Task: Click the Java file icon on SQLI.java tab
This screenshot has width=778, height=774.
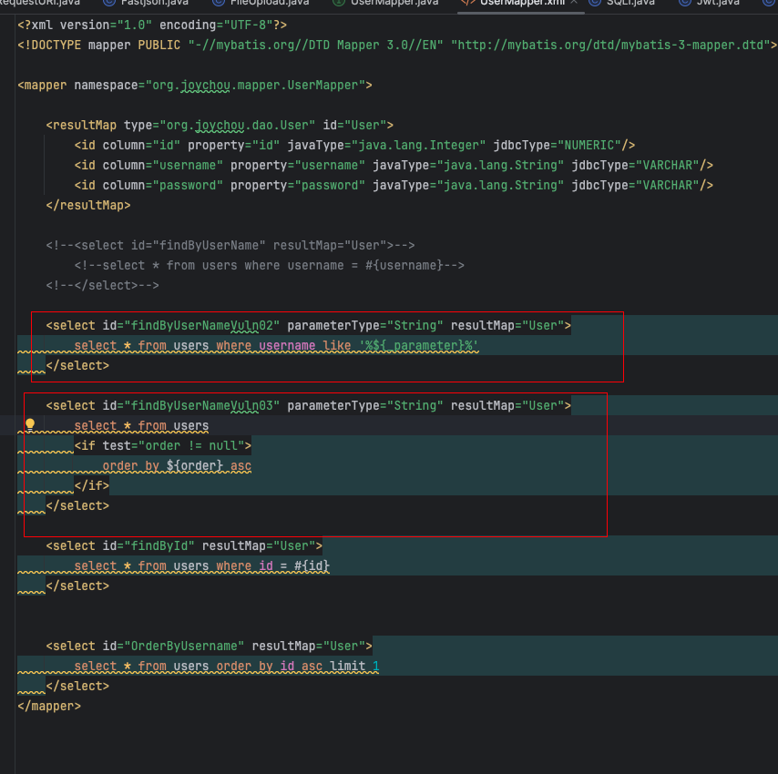Action: pyautogui.click(x=594, y=4)
